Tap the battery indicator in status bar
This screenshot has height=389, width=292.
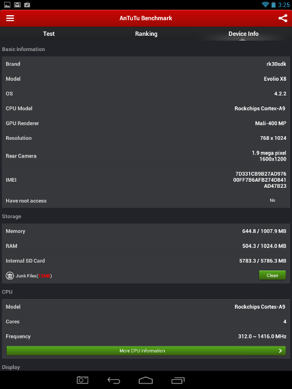pos(273,4)
